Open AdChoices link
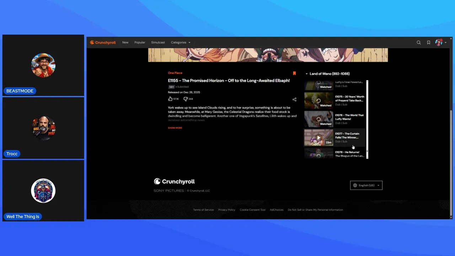 tap(277, 210)
